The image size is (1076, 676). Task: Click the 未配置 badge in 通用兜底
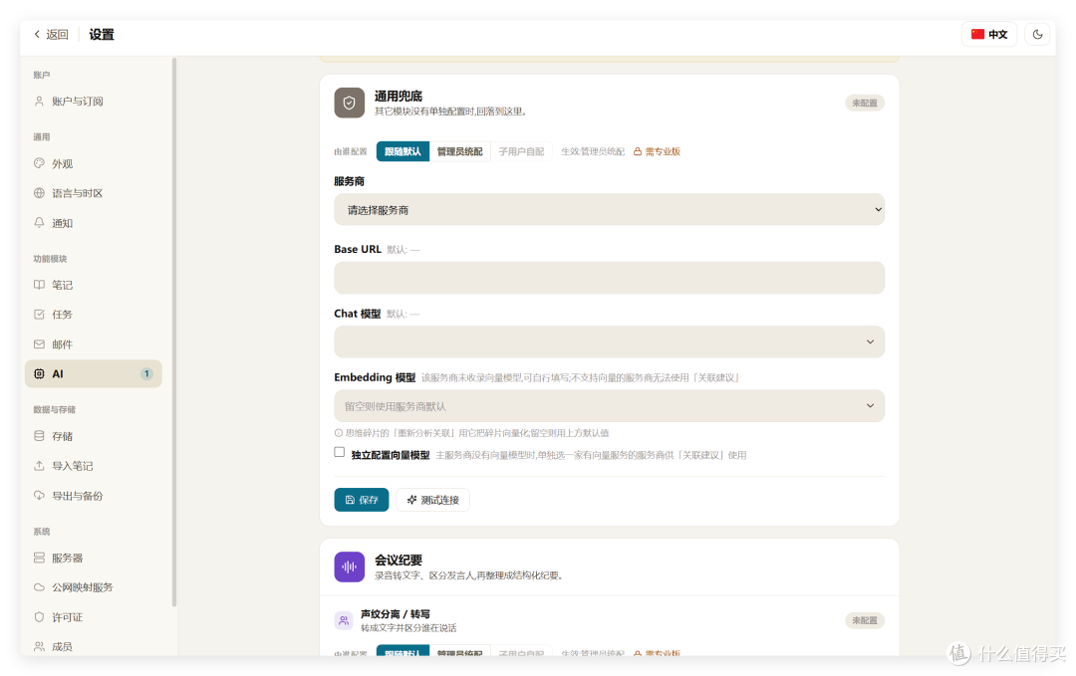pyautogui.click(x=865, y=103)
